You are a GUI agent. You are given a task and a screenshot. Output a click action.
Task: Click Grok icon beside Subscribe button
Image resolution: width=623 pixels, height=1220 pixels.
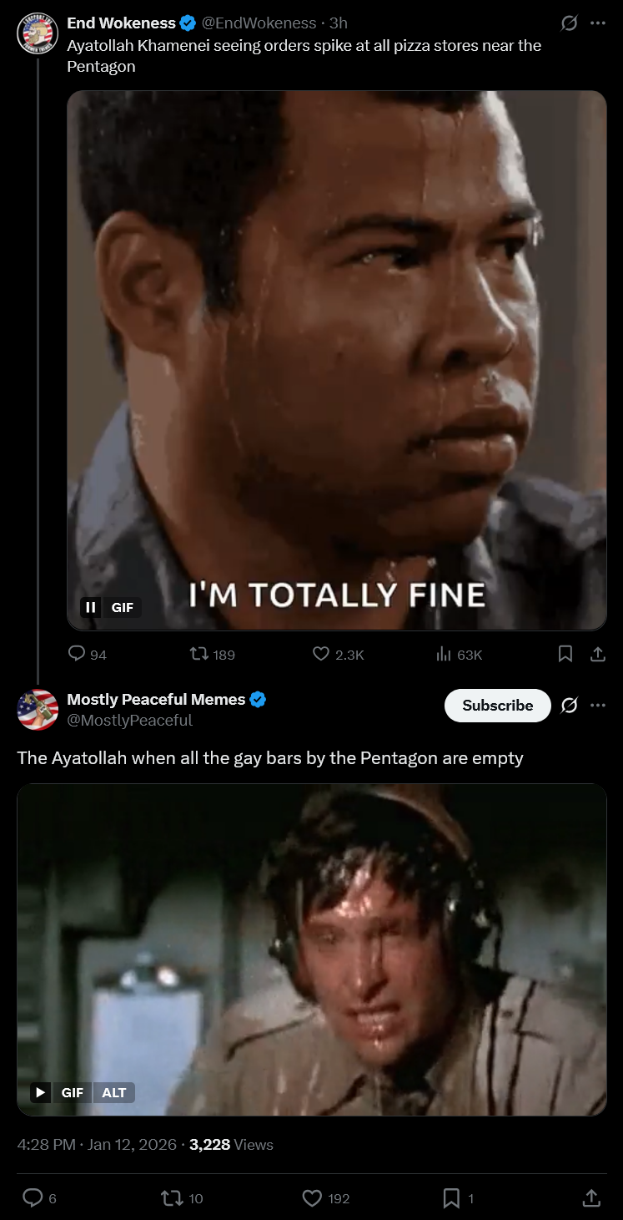click(x=569, y=706)
